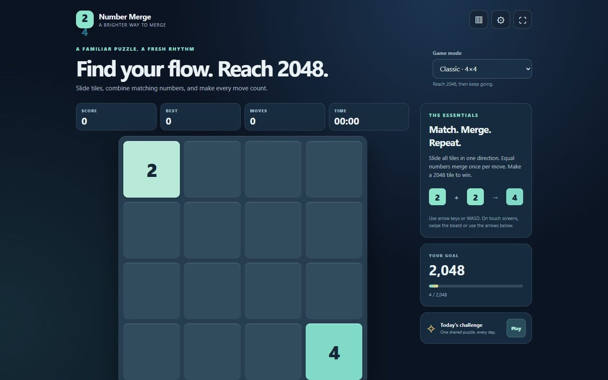The width and height of the screenshot is (608, 380).
Task: Click the heading "Find your flow. Reach 2048."
Action: pos(202,69)
